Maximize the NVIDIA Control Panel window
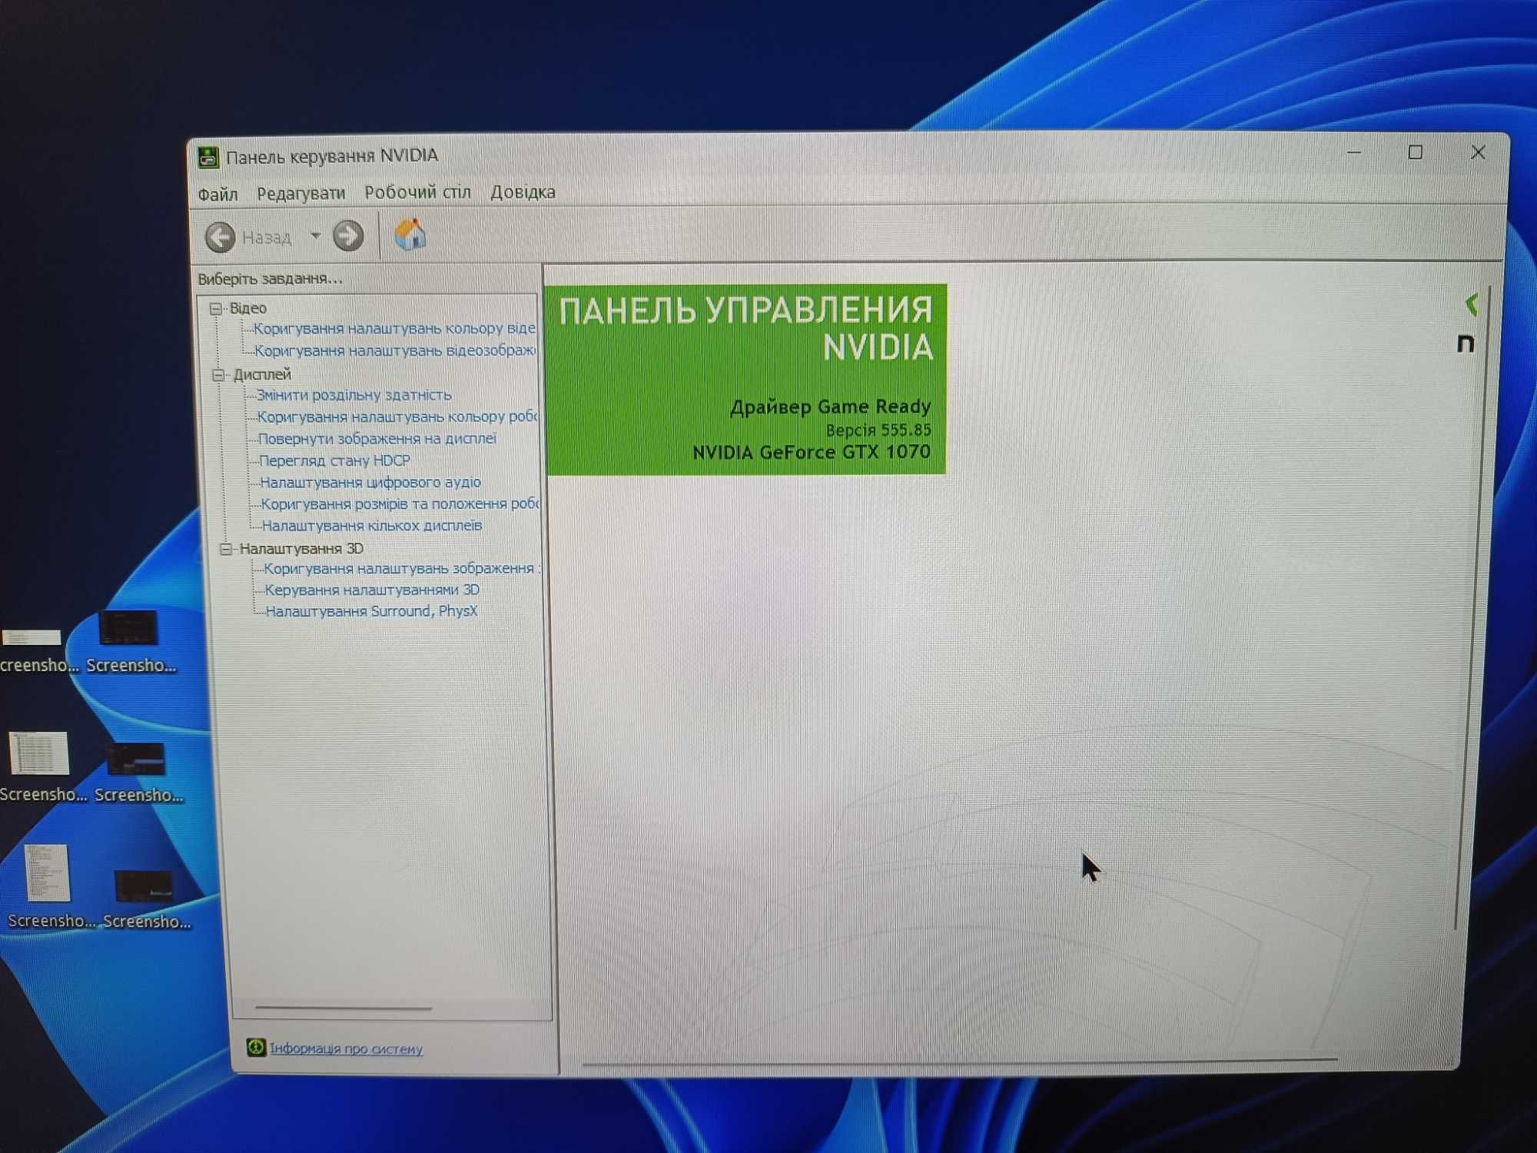 pos(1416,152)
